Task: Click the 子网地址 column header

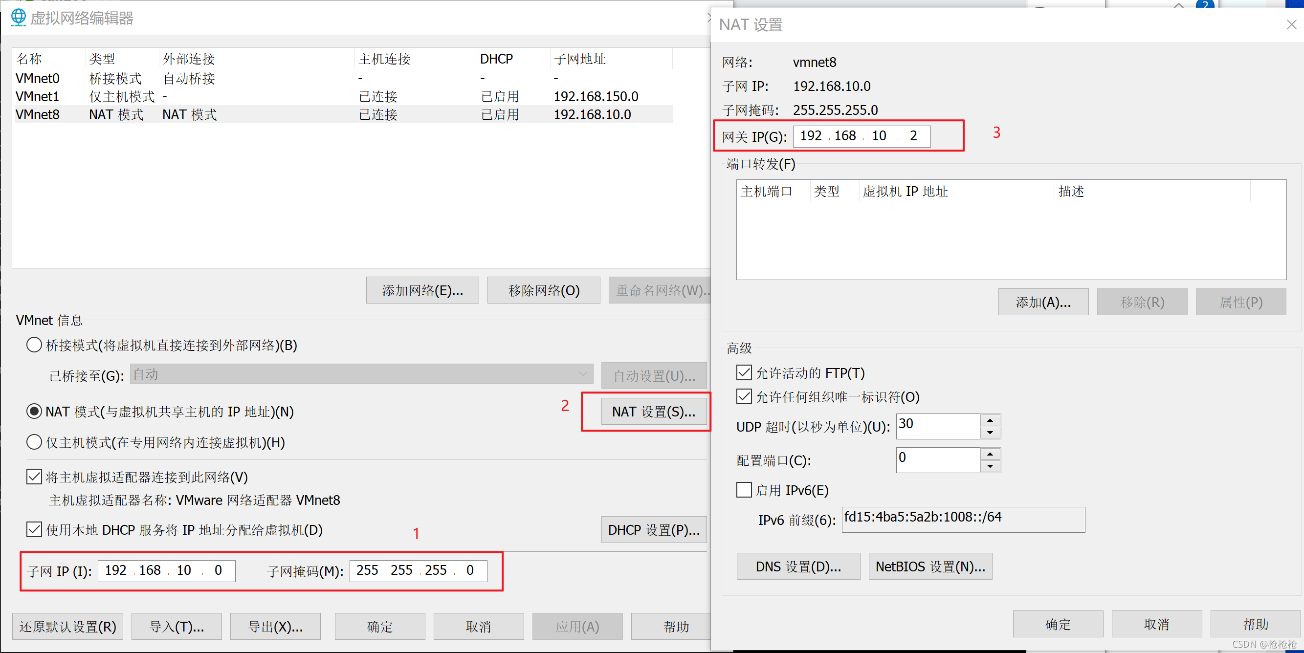Action: [612, 59]
